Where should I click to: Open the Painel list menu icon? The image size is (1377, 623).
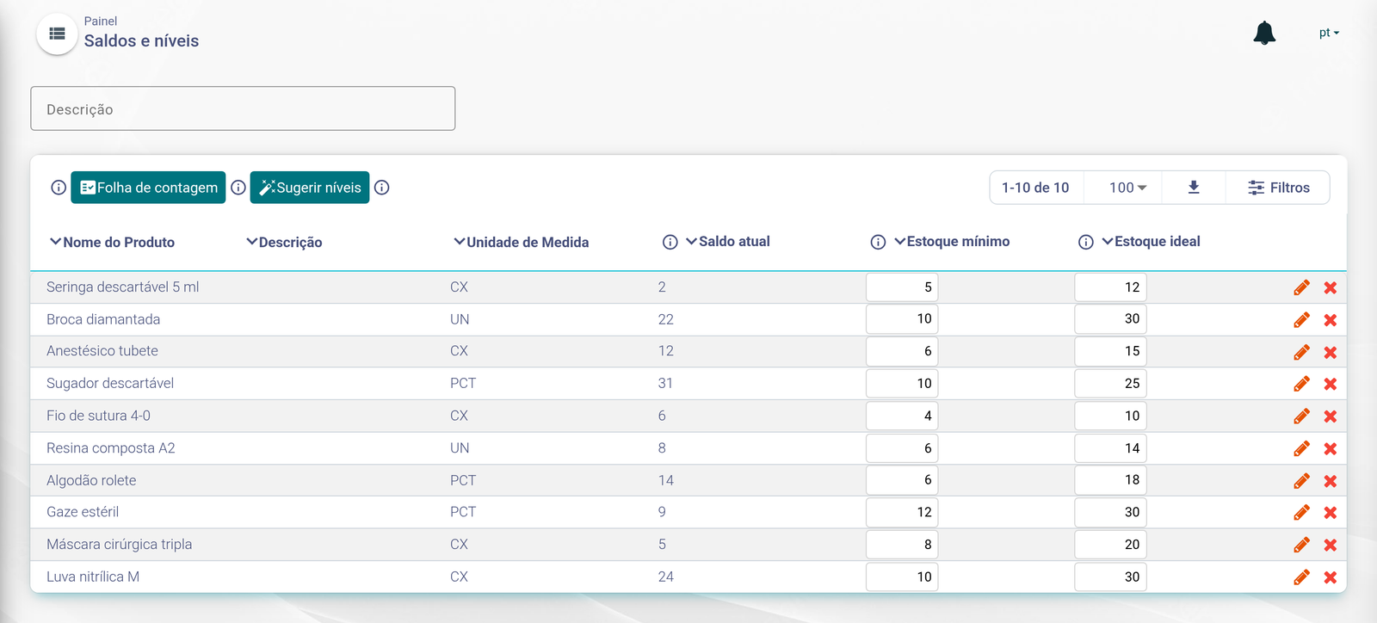(x=58, y=34)
